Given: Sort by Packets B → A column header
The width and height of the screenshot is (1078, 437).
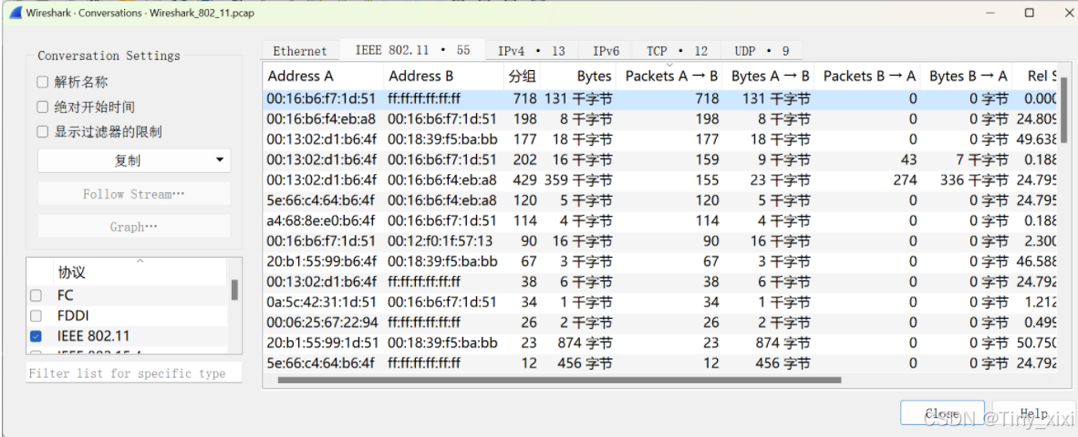Looking at the screenshot, I should click(x=868, y=76).
